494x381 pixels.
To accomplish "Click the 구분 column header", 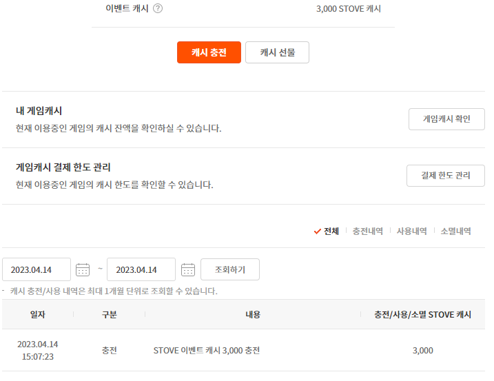I will tap(109, 314).
